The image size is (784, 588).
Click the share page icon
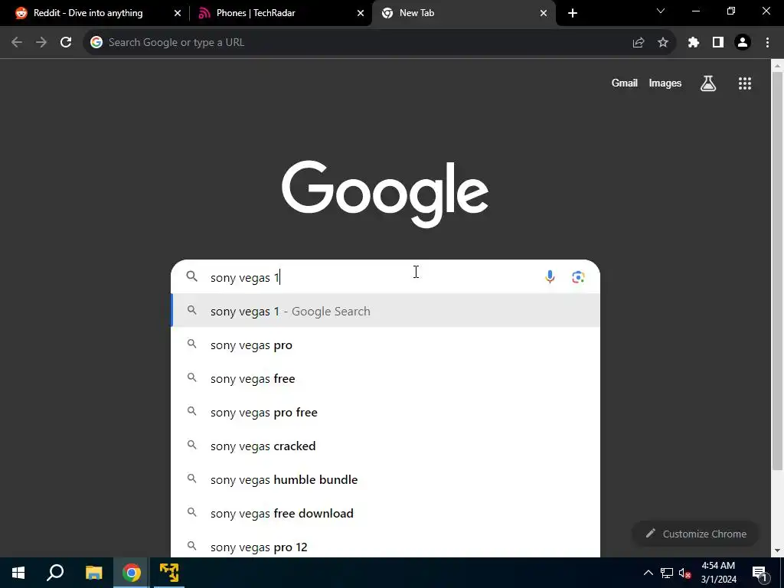point(639,43)
